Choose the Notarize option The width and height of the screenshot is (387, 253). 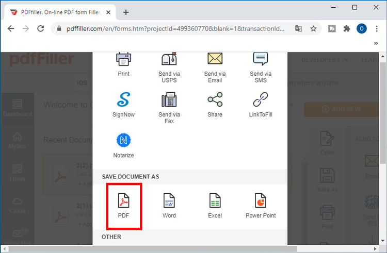[x=123, y=140]
